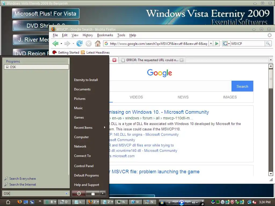Close the first tab with red X
The width and height of the screenshot is (275, 206).
tap(114, 60)
